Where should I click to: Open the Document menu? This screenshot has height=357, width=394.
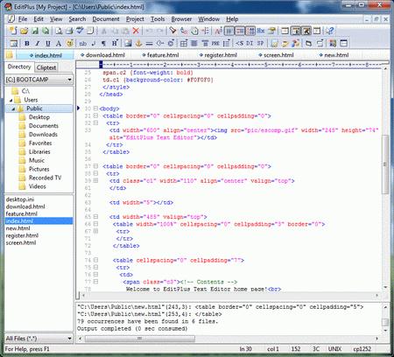click(106, 19)
